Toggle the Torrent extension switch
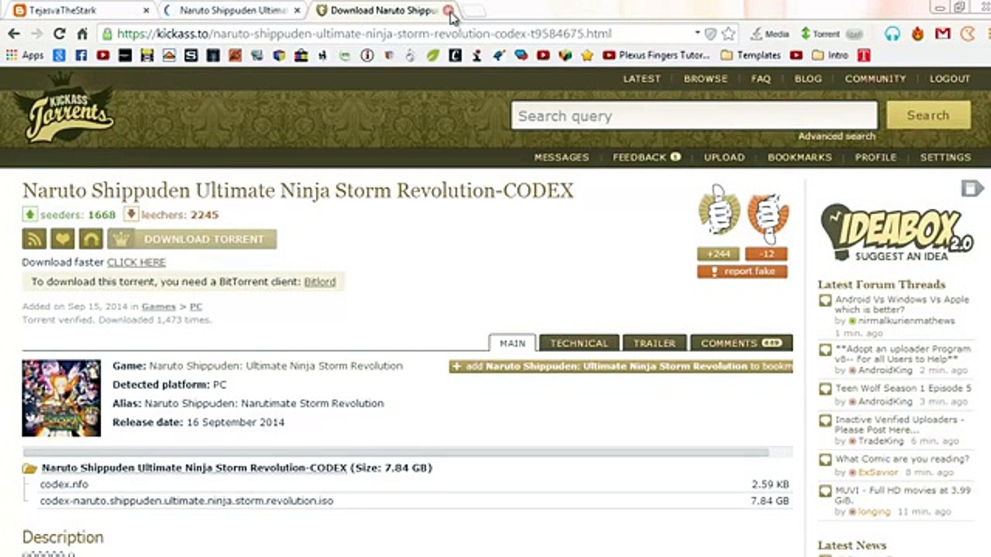 pos(855,34)
